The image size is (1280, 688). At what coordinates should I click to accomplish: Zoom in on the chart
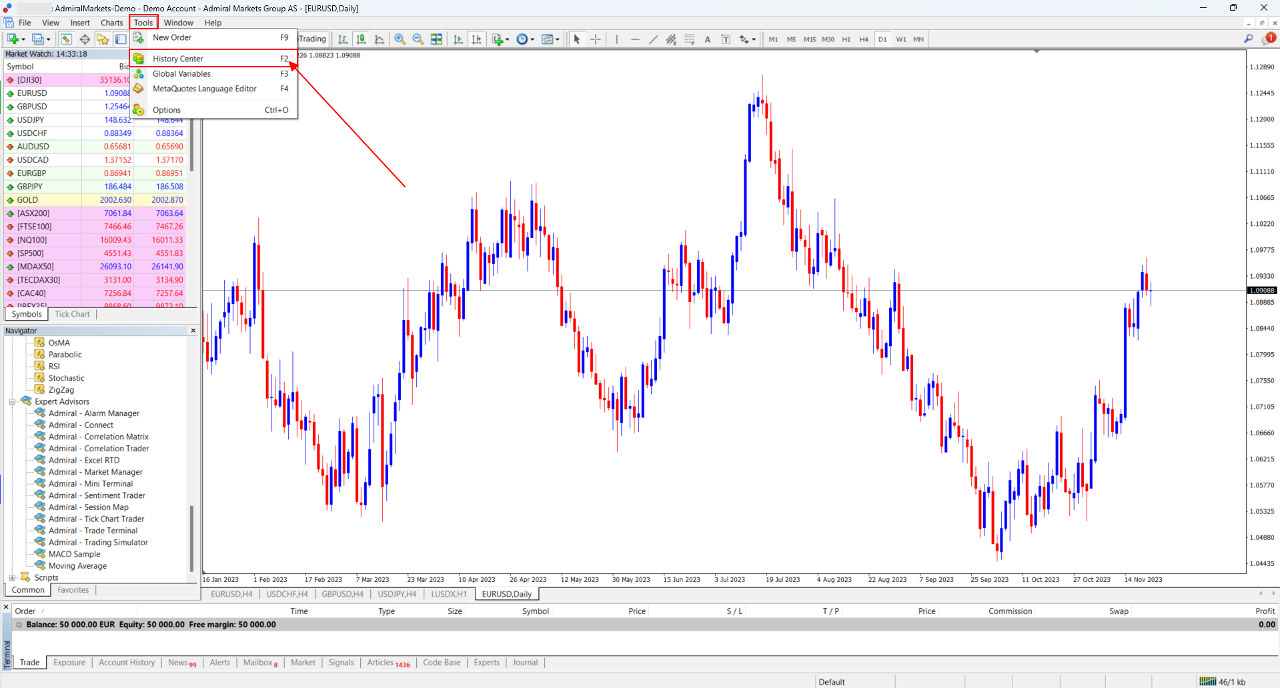coord(400,39)
